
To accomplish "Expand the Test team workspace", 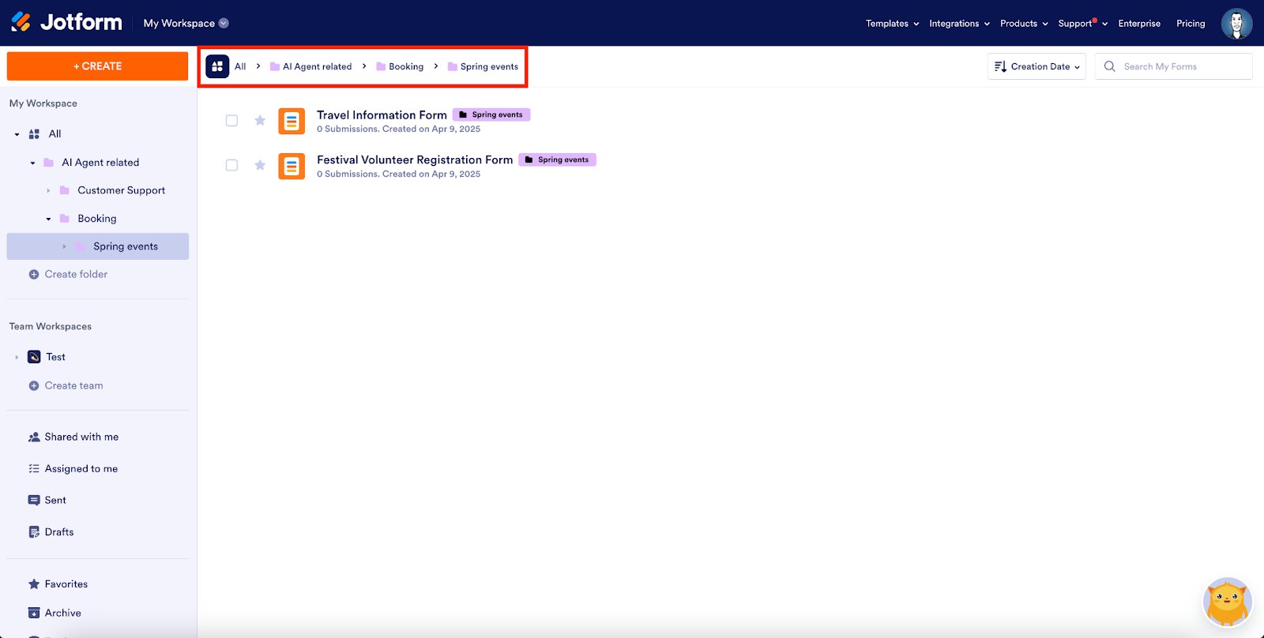I will [17, 357].
